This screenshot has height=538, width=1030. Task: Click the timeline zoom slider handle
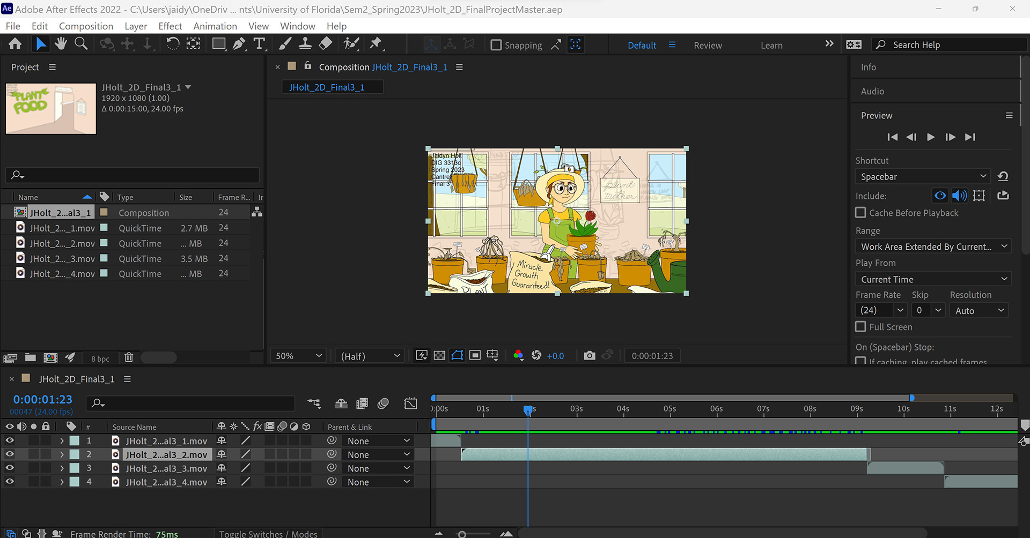coord(462,534)
